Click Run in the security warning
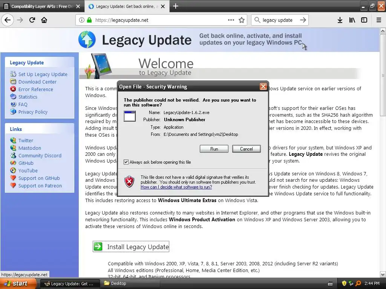Screen dimensions: 386x289 214,149
